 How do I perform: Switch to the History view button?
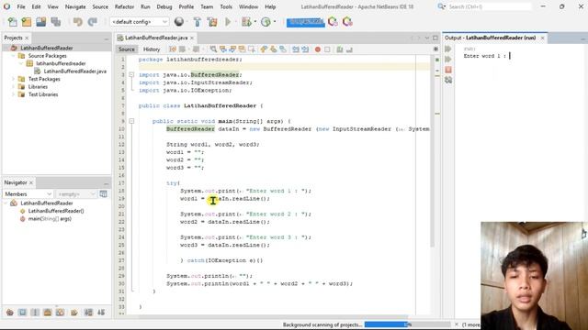coord(152,49)
